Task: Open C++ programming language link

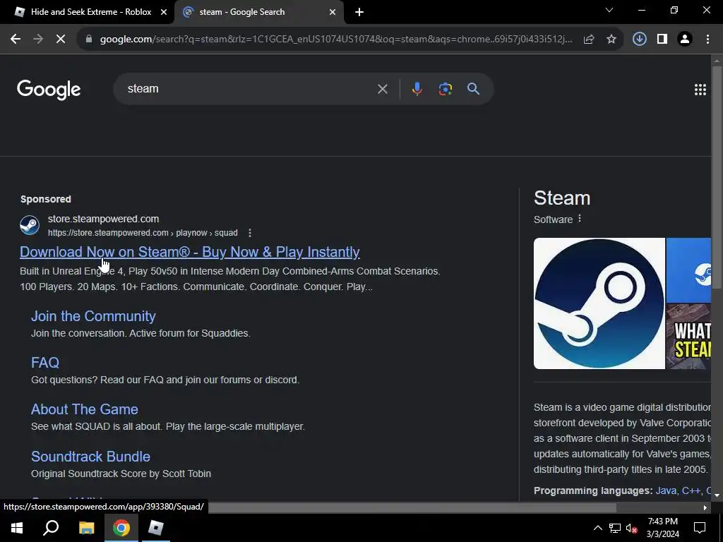Action: 691,491
